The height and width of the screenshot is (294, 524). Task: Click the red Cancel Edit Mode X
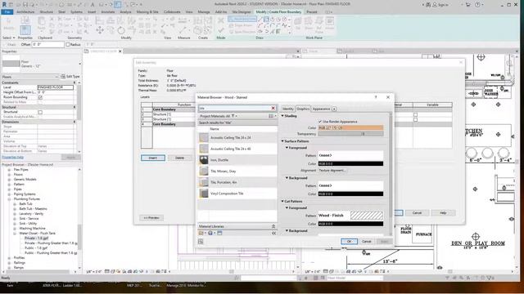point(220,20)
